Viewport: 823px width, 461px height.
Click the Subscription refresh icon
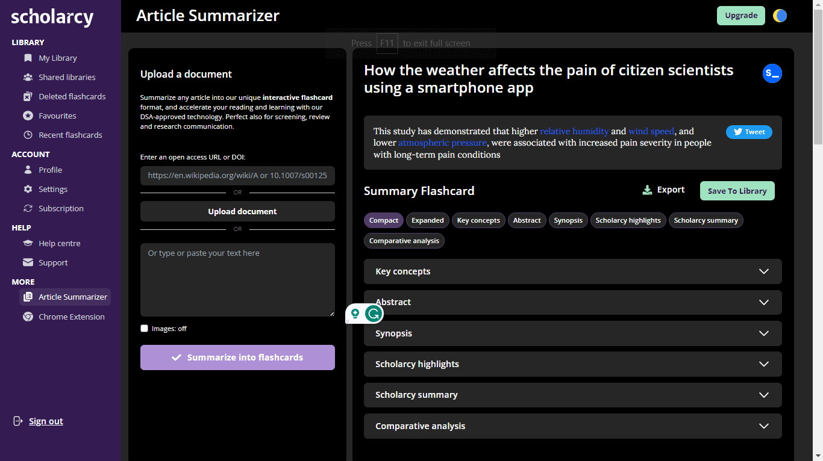(28, 208)
